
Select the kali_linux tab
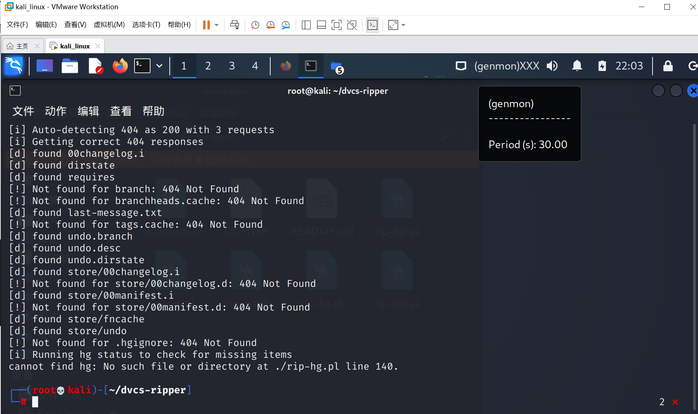[75, 46]
